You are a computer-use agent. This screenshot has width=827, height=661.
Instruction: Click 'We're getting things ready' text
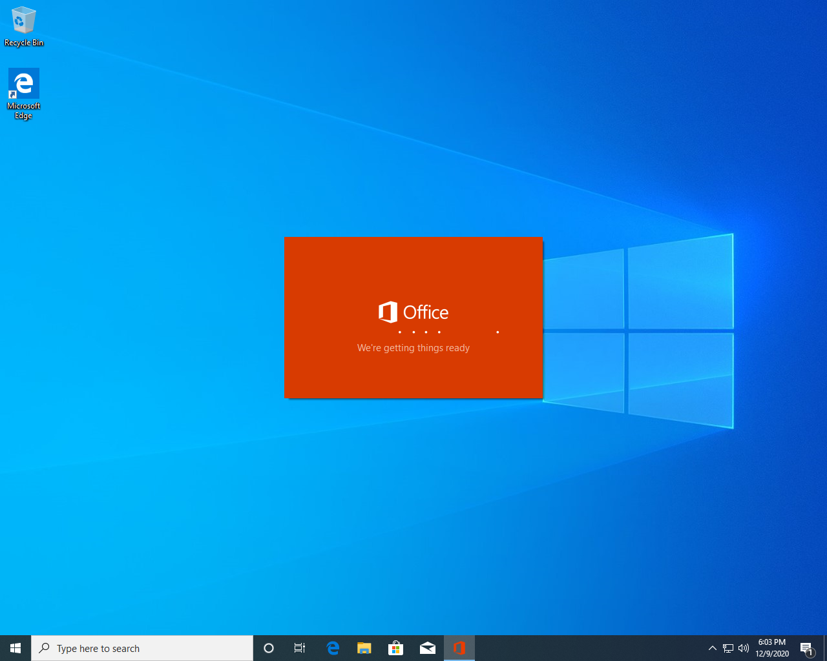tap(413, 348)
